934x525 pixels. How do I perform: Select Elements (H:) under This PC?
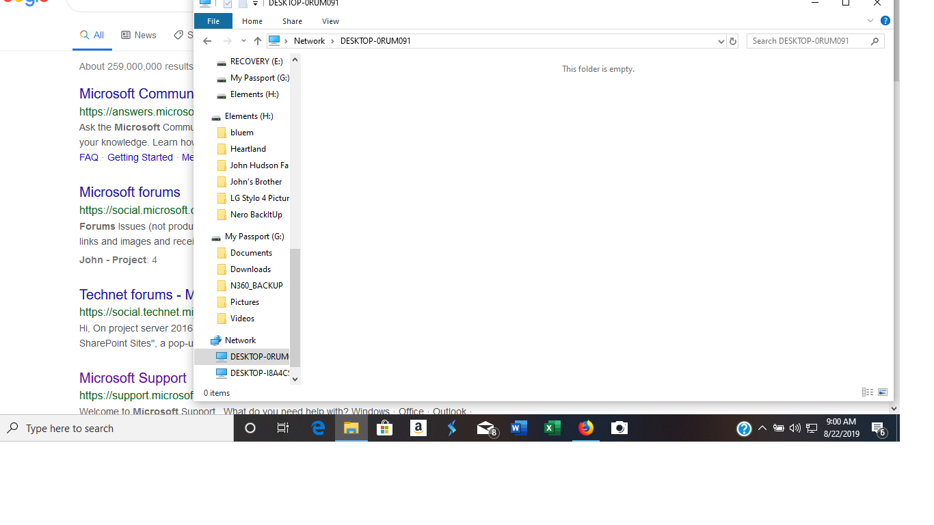pos(248,94)
